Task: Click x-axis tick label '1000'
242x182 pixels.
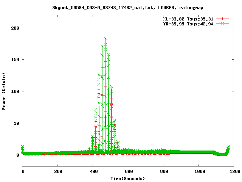Action: pos(200,171)
